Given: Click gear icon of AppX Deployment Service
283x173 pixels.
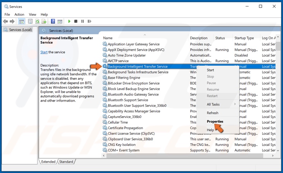Looking at the screenshot, I should pyautogui.click(x=105, y=50).
